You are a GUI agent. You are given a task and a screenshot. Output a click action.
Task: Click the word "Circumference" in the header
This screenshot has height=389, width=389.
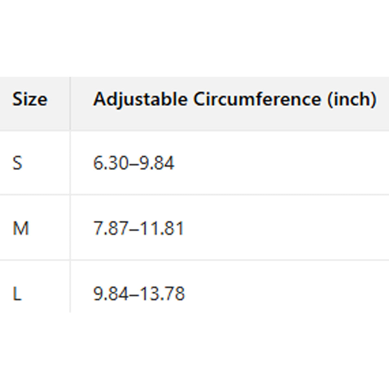257,99
